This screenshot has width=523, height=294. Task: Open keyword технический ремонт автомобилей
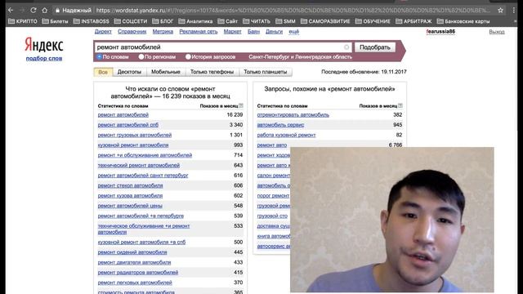[x=139, y=165]
